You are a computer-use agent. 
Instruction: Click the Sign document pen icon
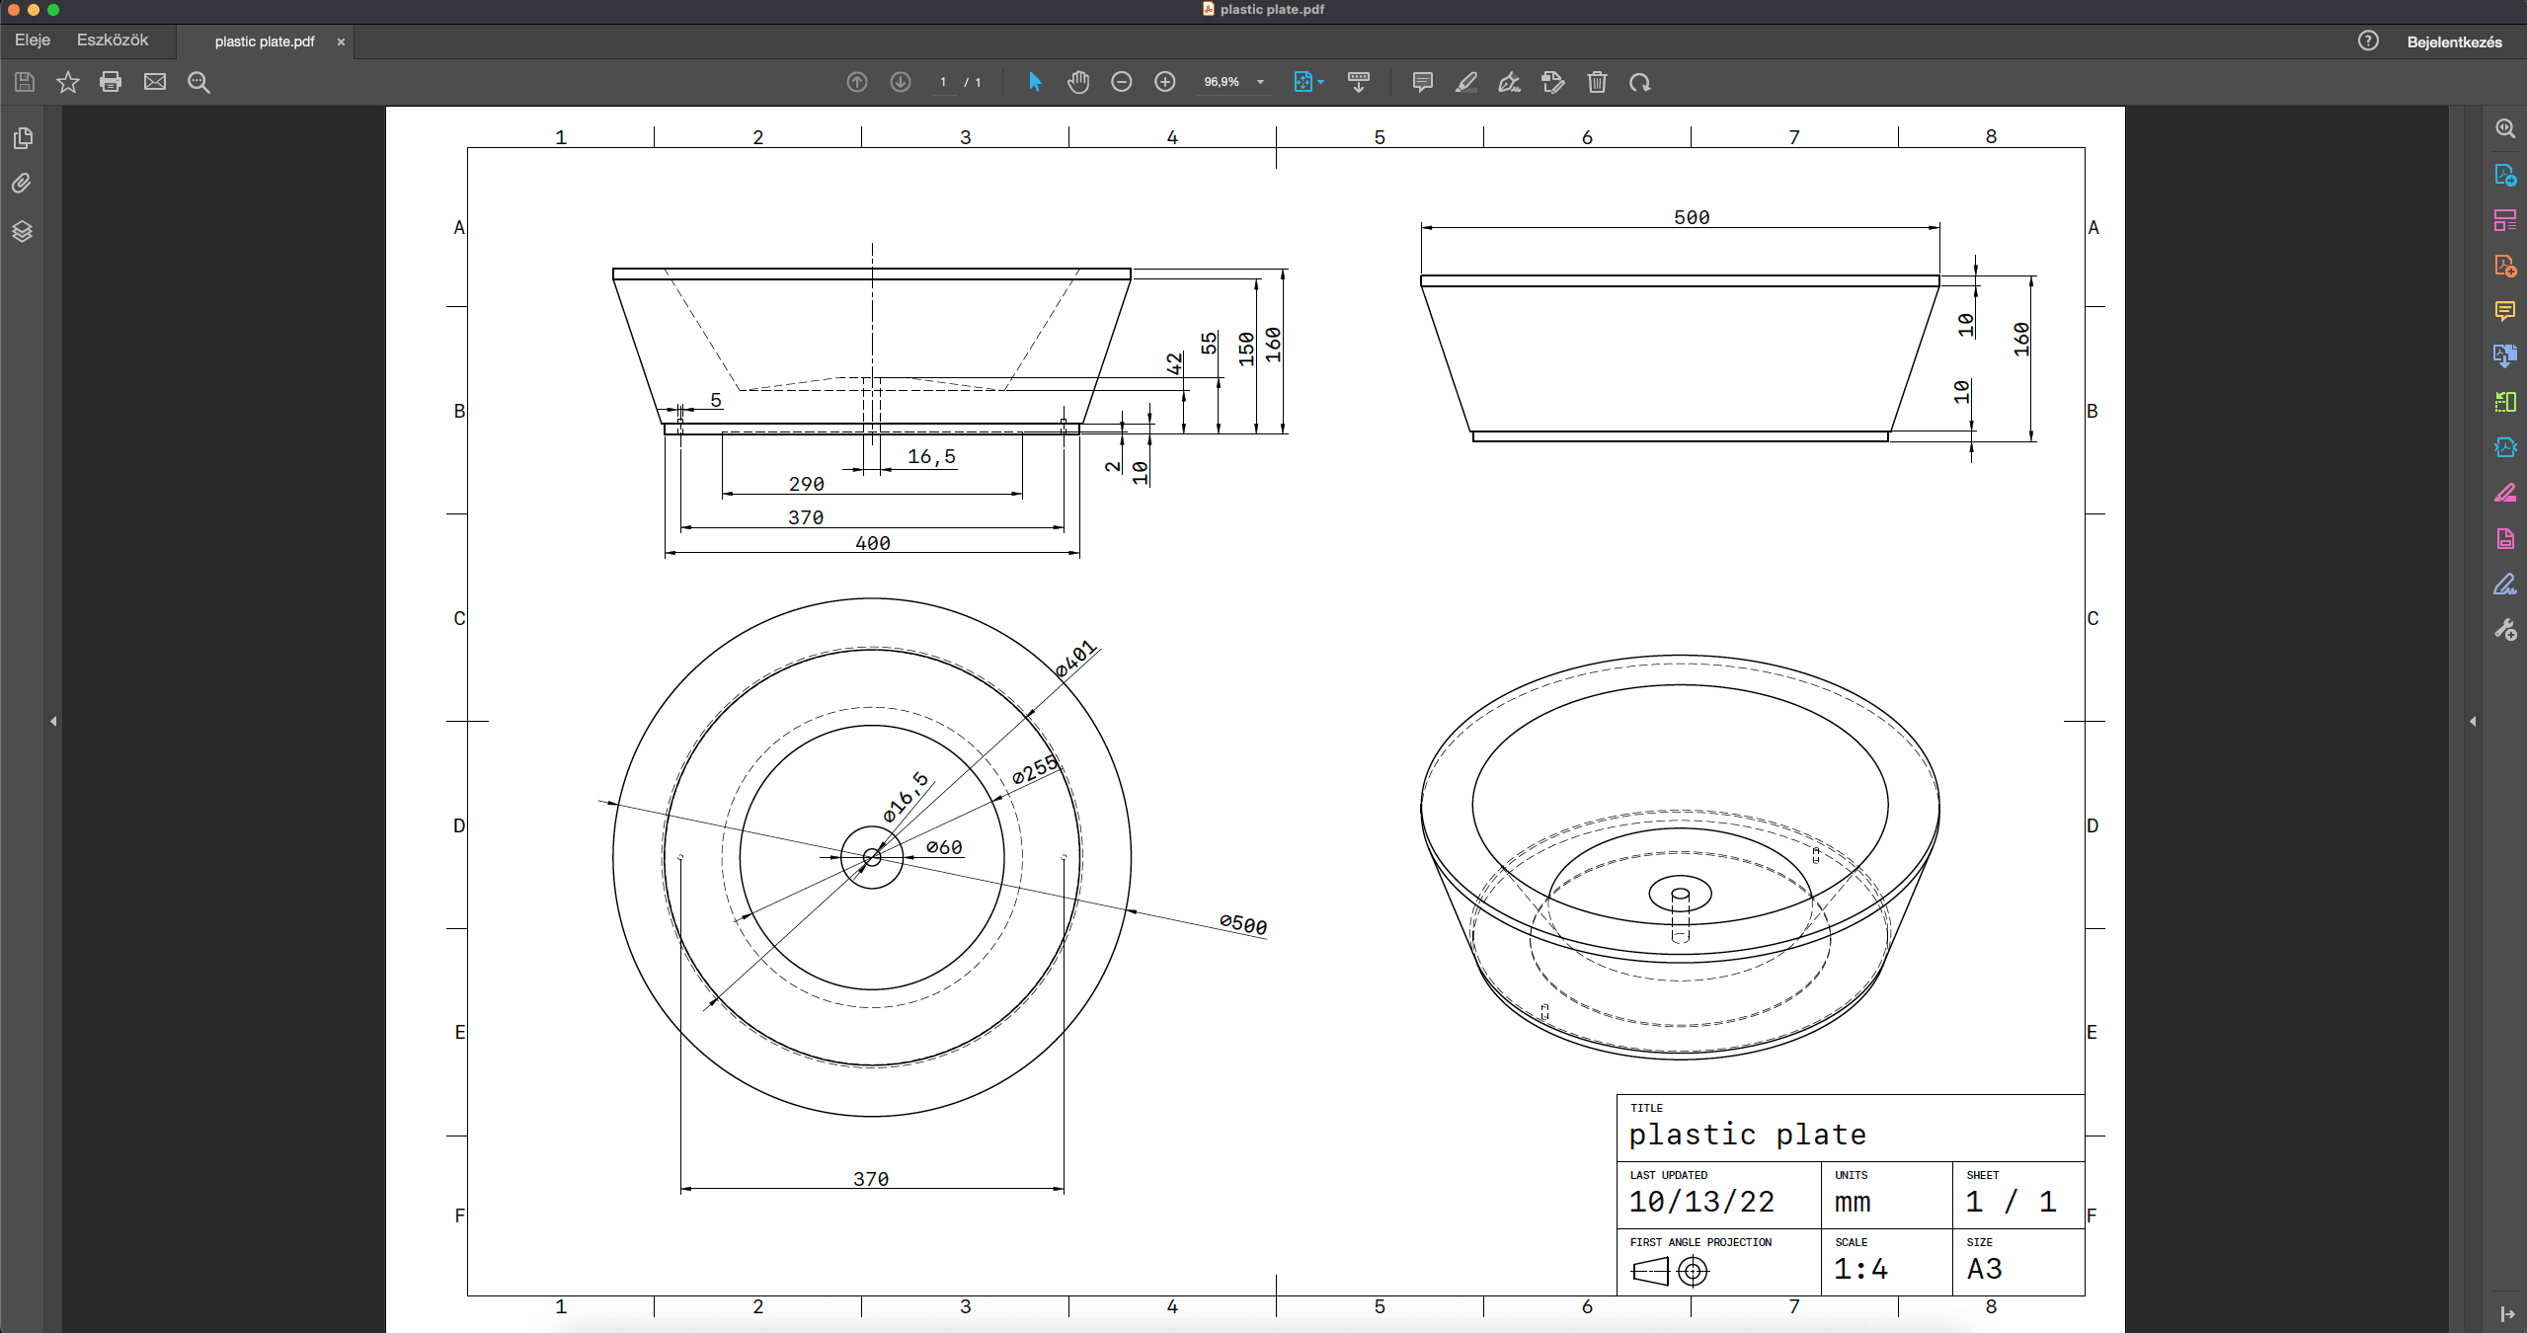[x=1510, y=82]
